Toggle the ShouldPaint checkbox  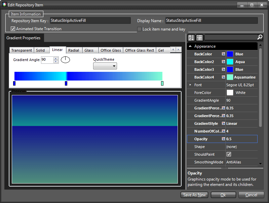click(229, 154)
